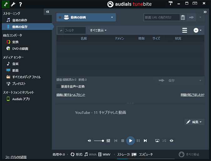211x161 pixels.
Task: Sort by サイズ column header
Action: (156, 38)
